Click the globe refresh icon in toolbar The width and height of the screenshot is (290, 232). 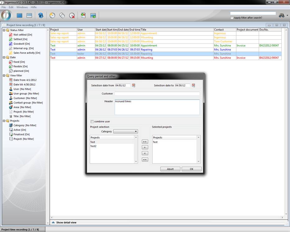41,15
